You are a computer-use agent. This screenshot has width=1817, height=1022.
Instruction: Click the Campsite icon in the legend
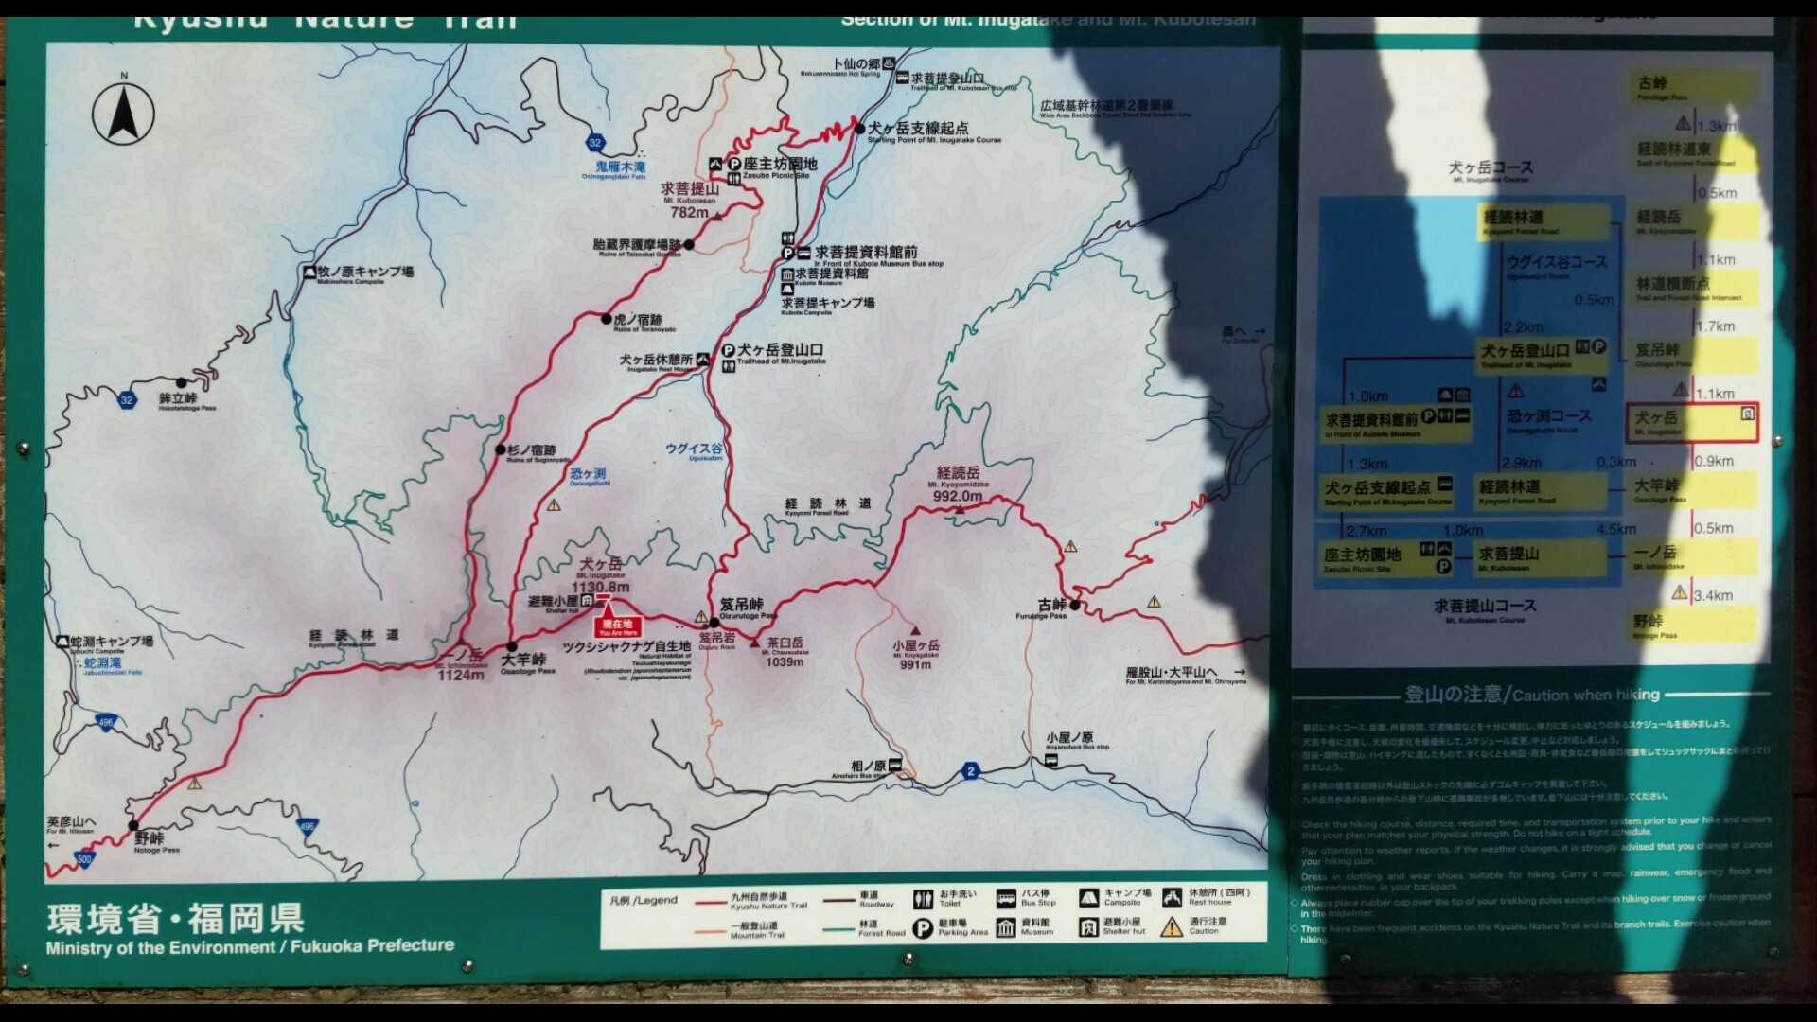click(x=1088, y=898)
